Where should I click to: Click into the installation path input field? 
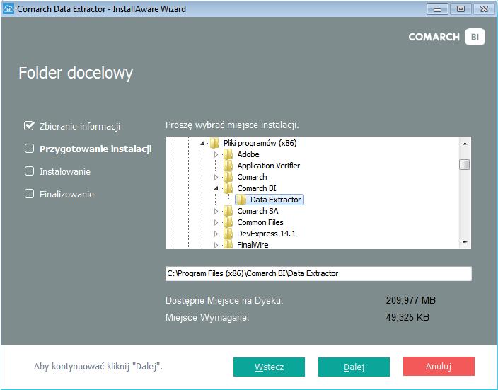pos(318,274)
